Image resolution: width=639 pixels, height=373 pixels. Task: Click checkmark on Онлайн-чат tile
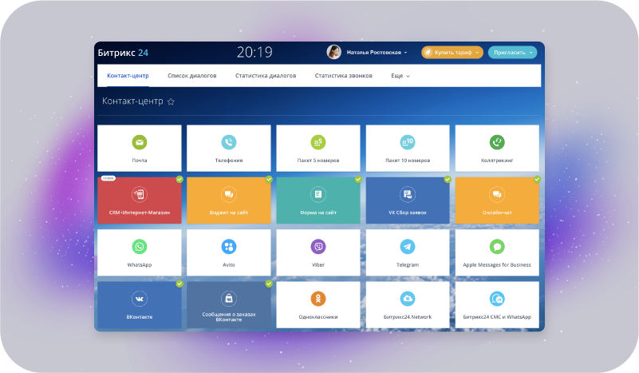(537, 179)
